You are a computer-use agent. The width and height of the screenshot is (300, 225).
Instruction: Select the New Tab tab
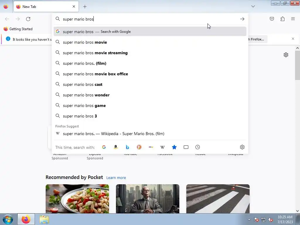point(46,6)
